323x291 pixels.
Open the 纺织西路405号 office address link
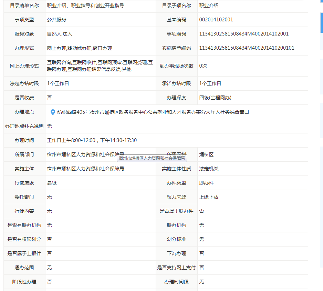pyautogui.click(x=153, y=112)
